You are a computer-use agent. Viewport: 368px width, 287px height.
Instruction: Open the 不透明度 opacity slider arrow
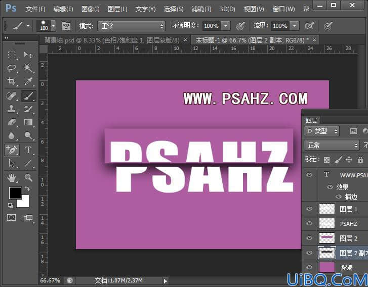pyautogui.click(x=226, y=26)
